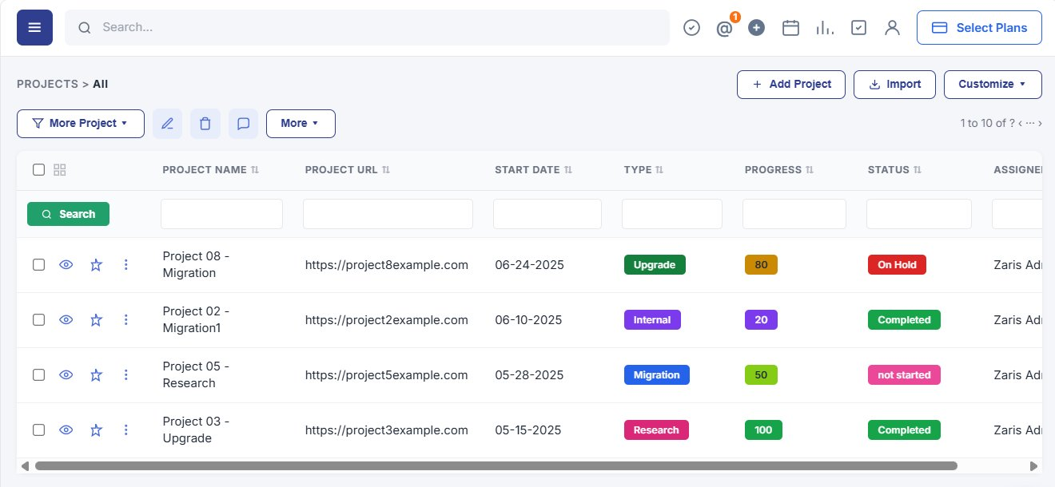This screenshot has width=1055, height=487.
Task: Click the comment bubble icon in toolbar
Action: point(244,124)
